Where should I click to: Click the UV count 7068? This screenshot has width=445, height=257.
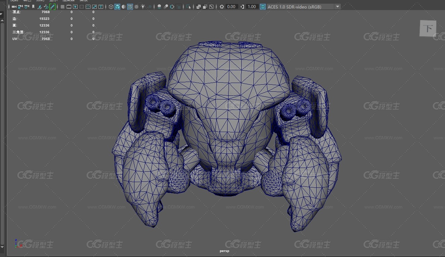click(x=45, y=39)
